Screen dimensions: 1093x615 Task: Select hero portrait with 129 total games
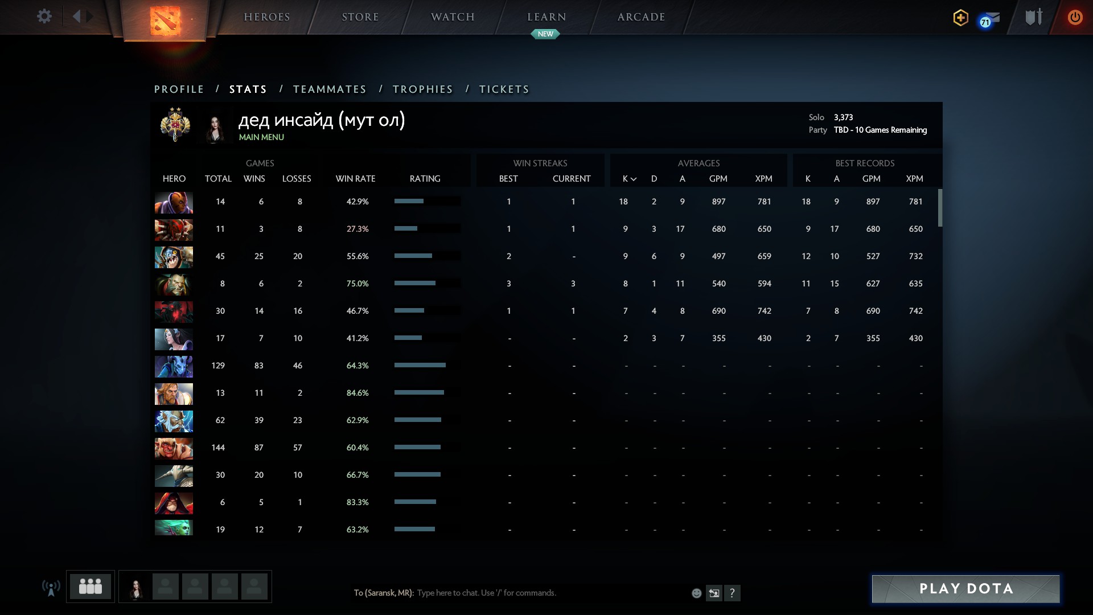coord(174,366)
